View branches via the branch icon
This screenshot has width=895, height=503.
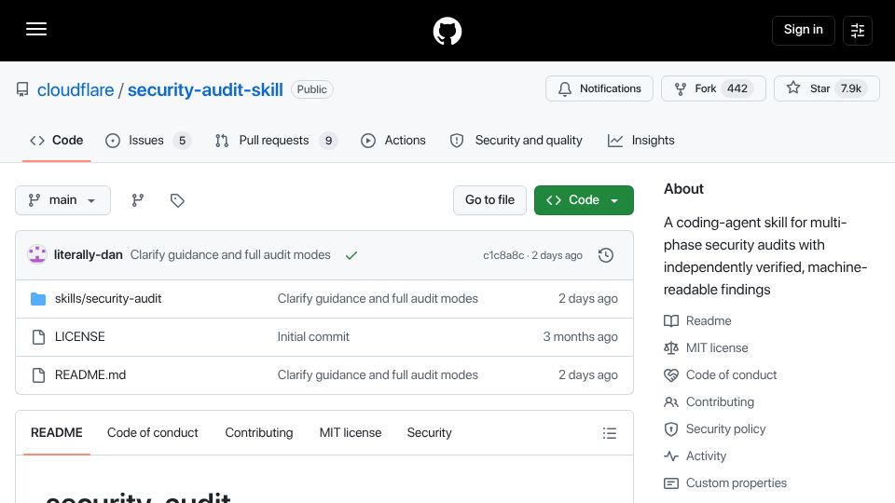pos(138,200)
